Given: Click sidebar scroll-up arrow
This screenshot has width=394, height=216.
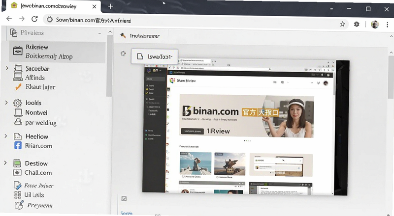Looking at the screenshot, I should (109, 31).
